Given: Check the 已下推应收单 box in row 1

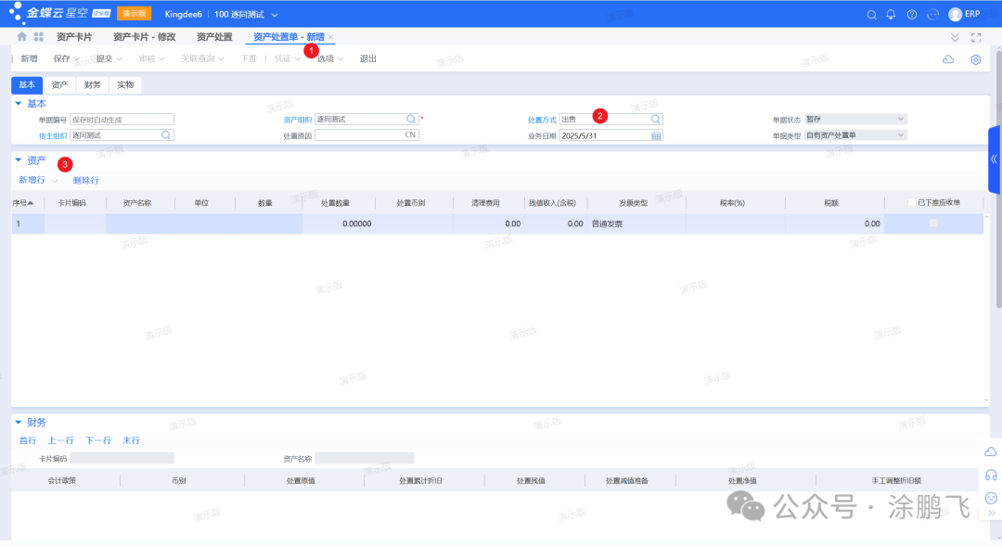Looking at the screenshot, I should (x=933, y=223).
